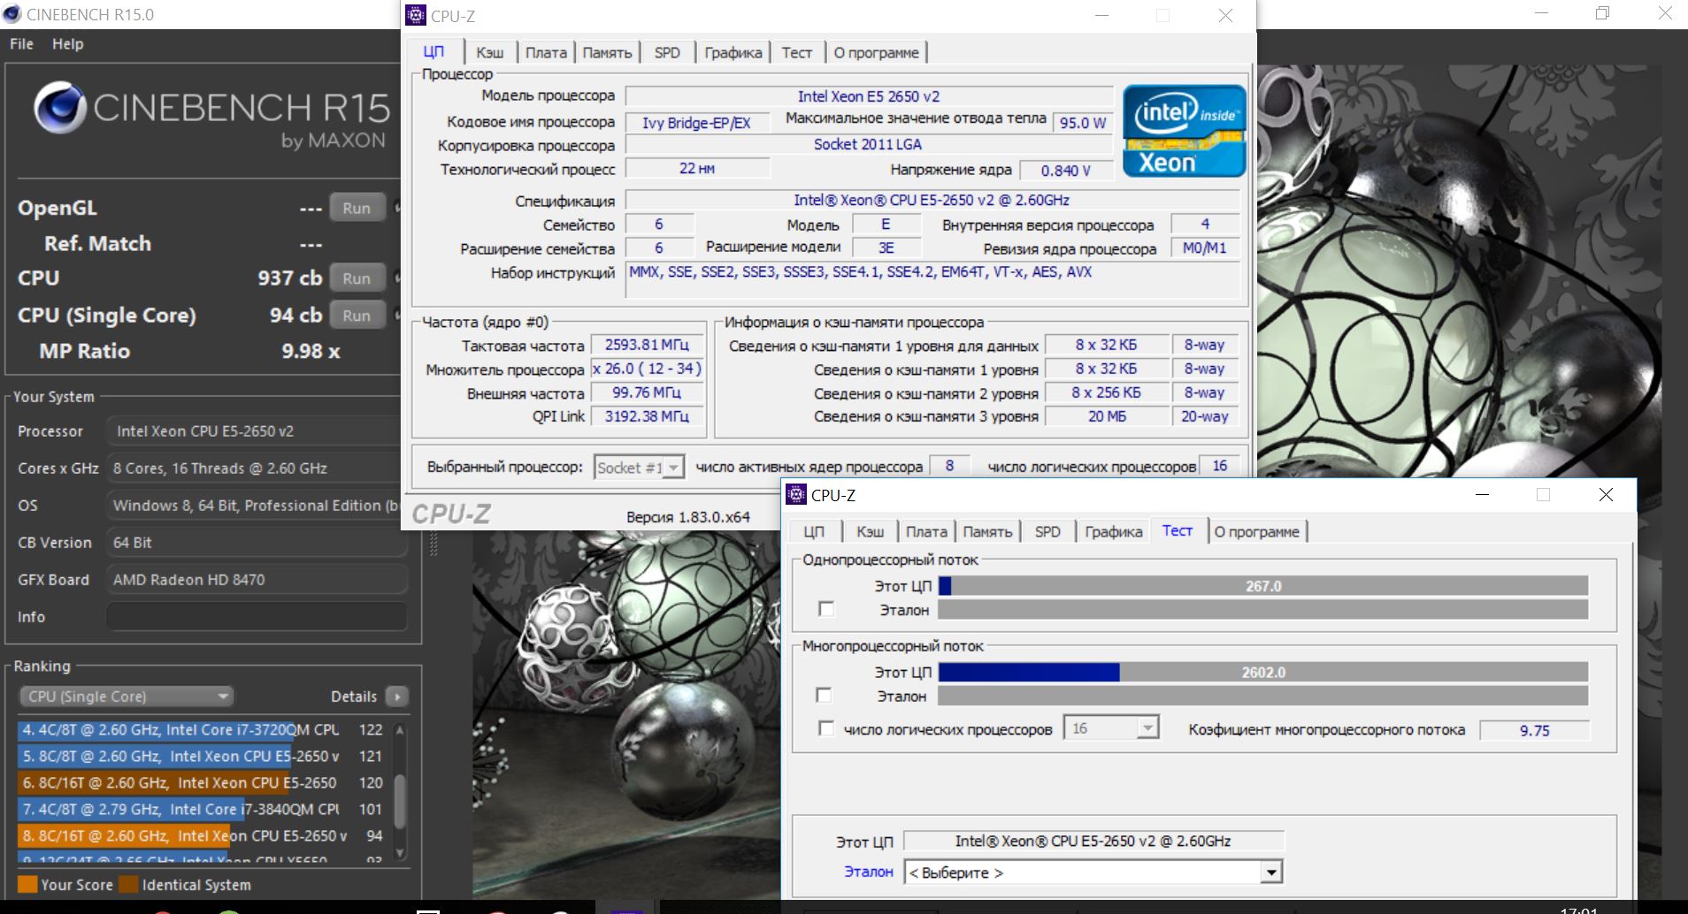Open Плата tab in the CPU-Z benchmark window
The height and width of the screenshot is (914, 1688).
tap(926, 532)
